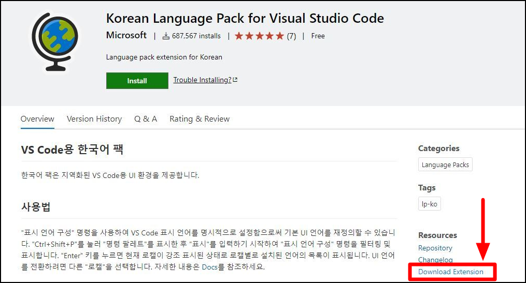The image size is (526, 283).
Task: Open the Docs link in the usage paragraph
Action: pyautogui.click(x=210, y=267)
